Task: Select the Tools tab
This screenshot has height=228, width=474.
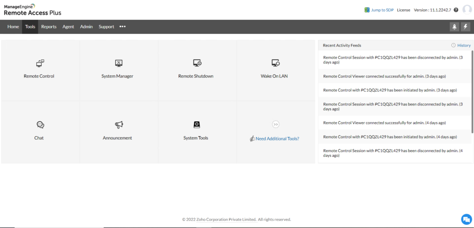Action: pyautogui.click(x=30, y=26)
